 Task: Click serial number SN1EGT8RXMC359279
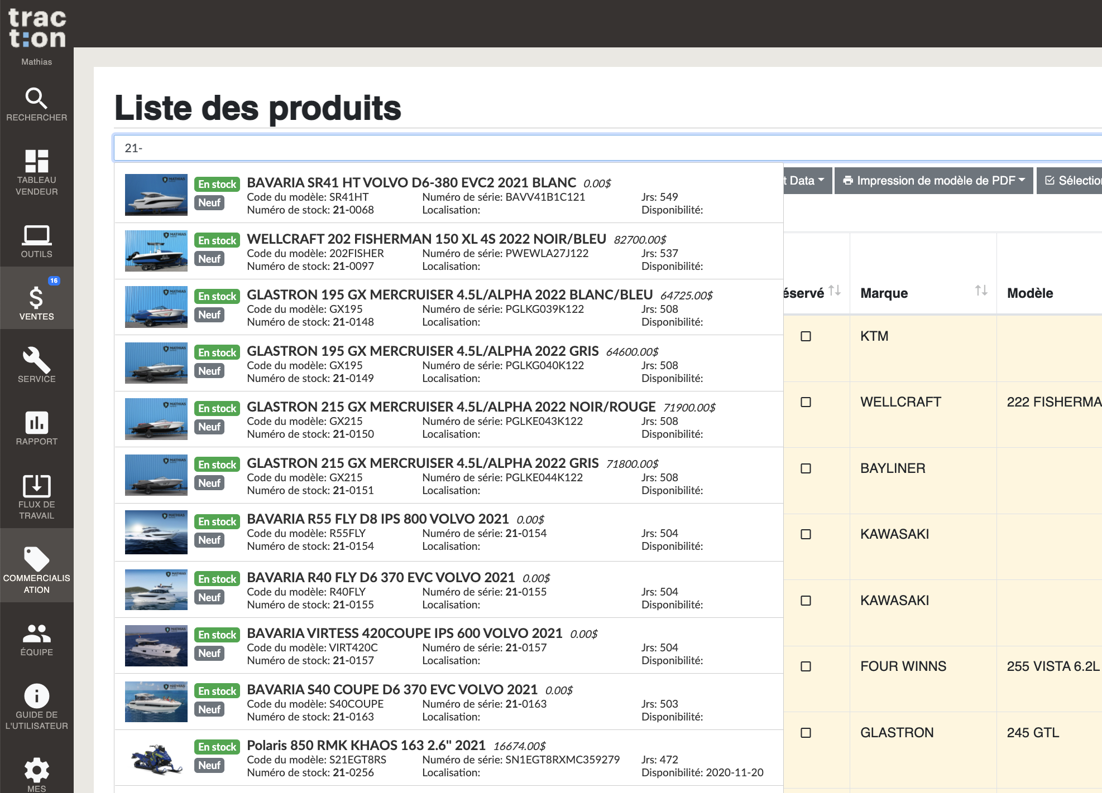[x=563, y=760]
